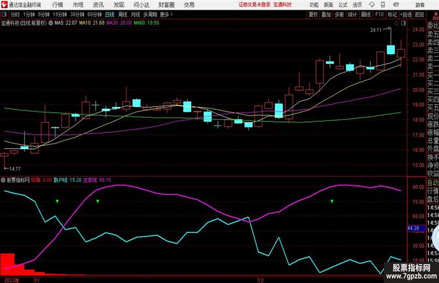Screen dimensions: 439x283
Task: Click the 散户线: 15.20 label
Action: pyautogui.click(x=68, y=180)
